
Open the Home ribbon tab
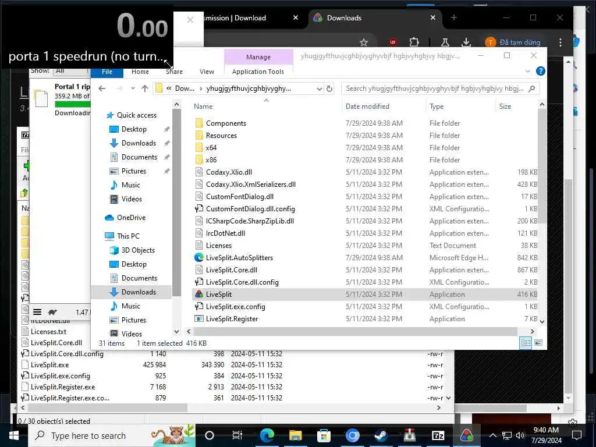click(140, 72)
